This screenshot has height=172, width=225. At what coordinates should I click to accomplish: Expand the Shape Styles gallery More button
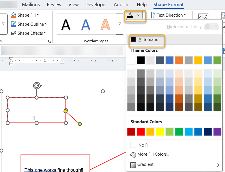[x=3, y=24]
